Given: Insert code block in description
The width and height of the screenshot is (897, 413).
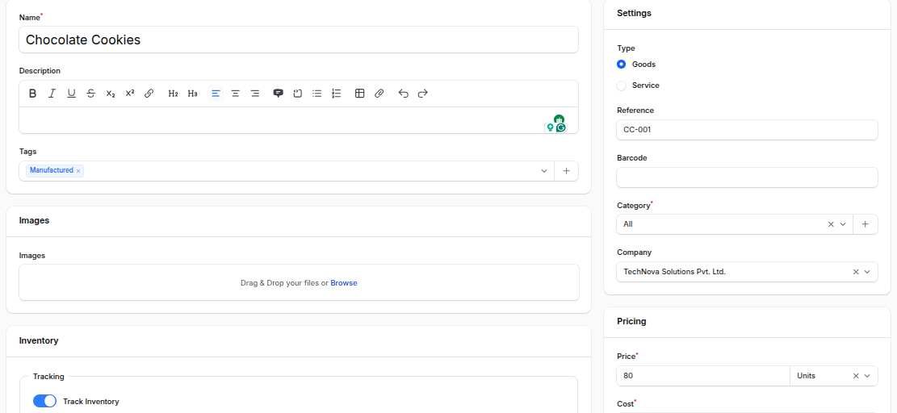Looking at the screenshot, I should (297, 93).
